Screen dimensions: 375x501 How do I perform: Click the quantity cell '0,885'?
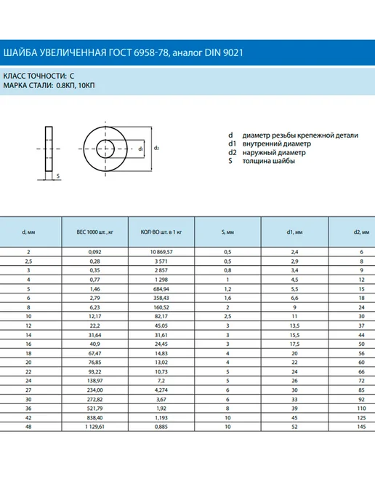point(161,427)
